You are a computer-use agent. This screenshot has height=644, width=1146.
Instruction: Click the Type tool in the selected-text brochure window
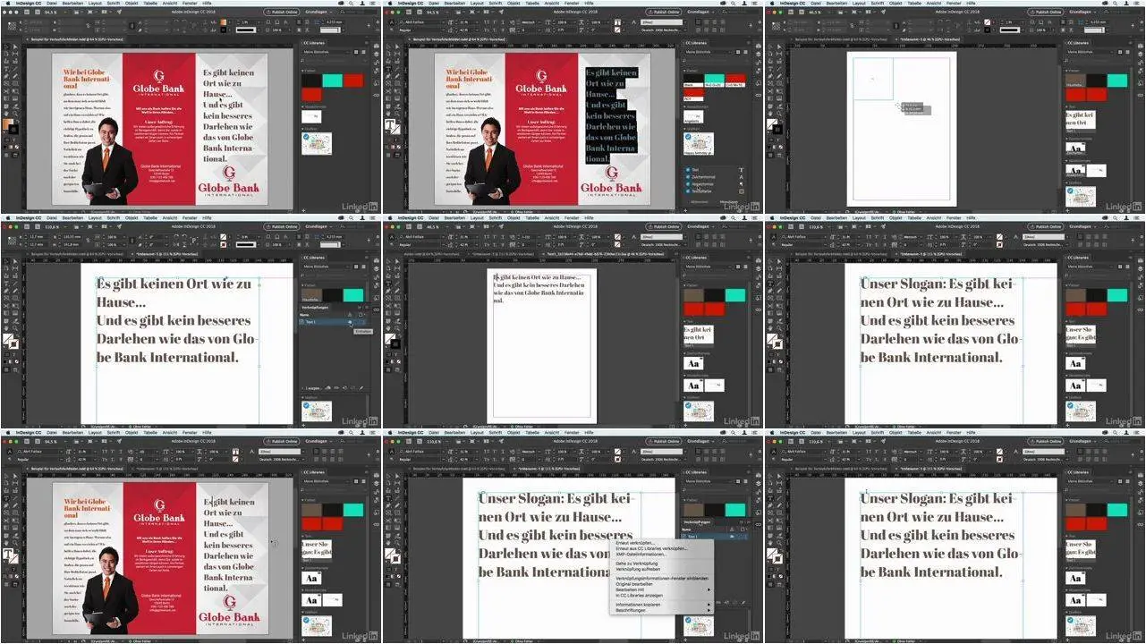pos(388,69)
